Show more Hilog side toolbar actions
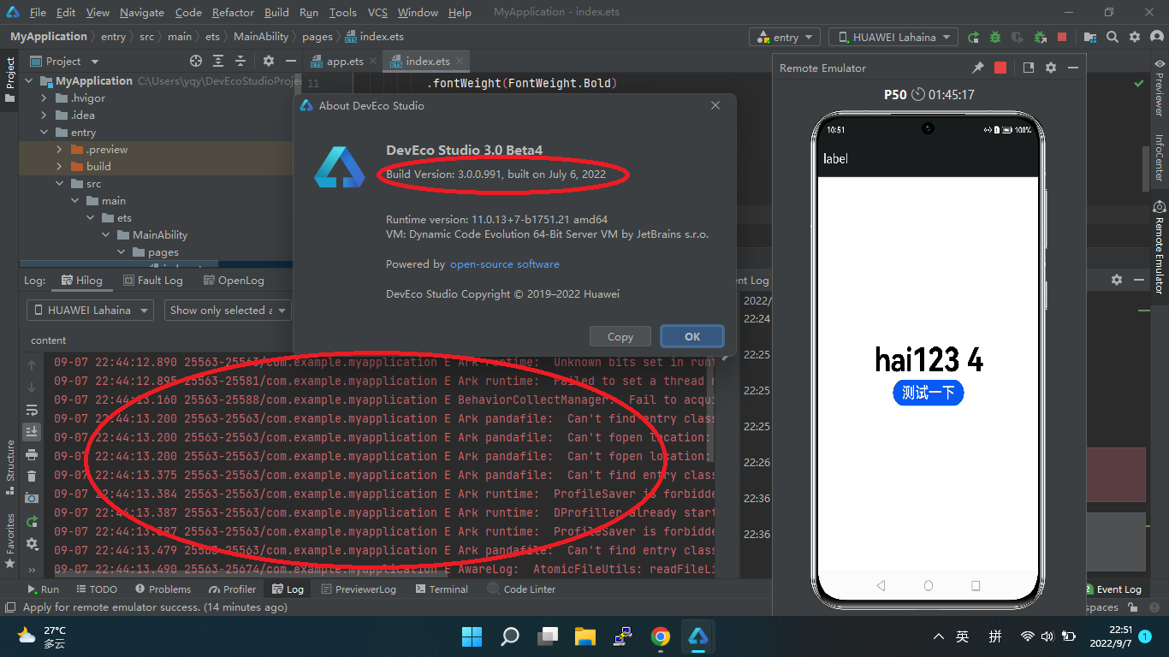The height and width of the screenshot is (657, 1169). pos(32,569)
